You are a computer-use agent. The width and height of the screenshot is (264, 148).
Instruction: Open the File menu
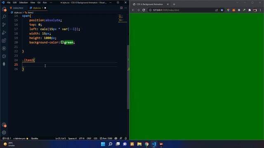click(9, 2)
